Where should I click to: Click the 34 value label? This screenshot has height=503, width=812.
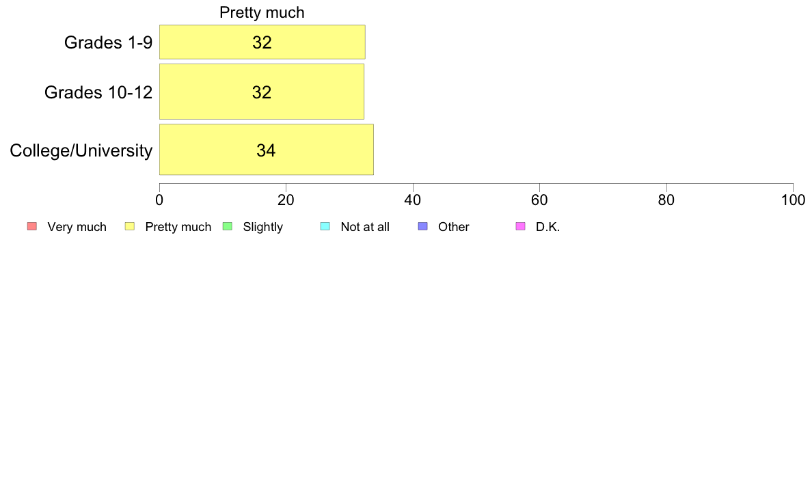click(266, 150)
